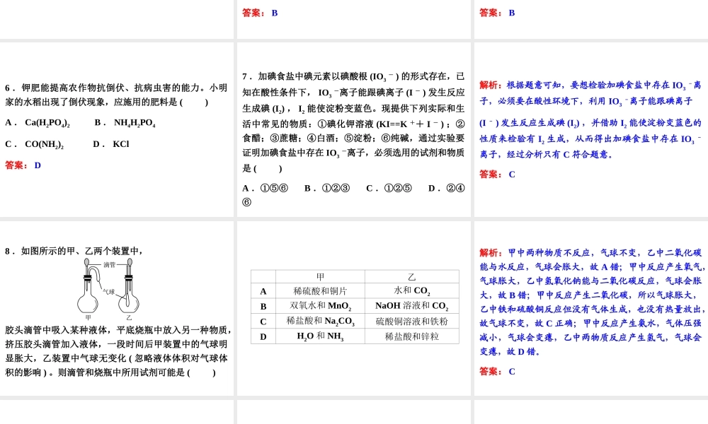
Task: Click option A ①⑤⑥ in question 7
Action: click(x=265, y=189)
